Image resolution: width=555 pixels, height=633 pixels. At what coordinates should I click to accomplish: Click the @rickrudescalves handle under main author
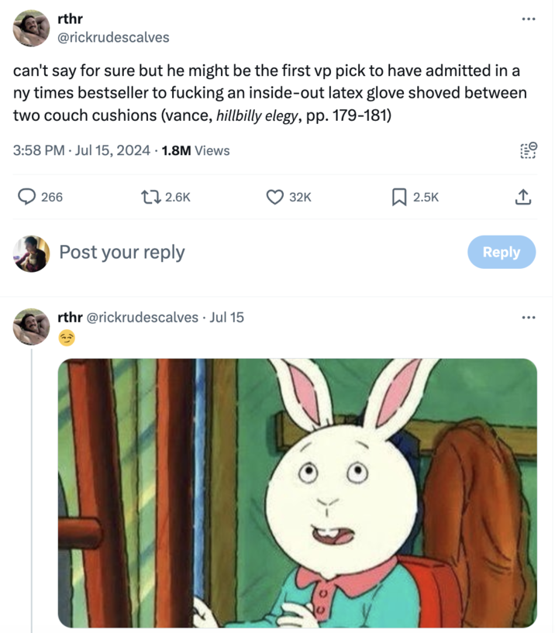[x=113, y=36]
